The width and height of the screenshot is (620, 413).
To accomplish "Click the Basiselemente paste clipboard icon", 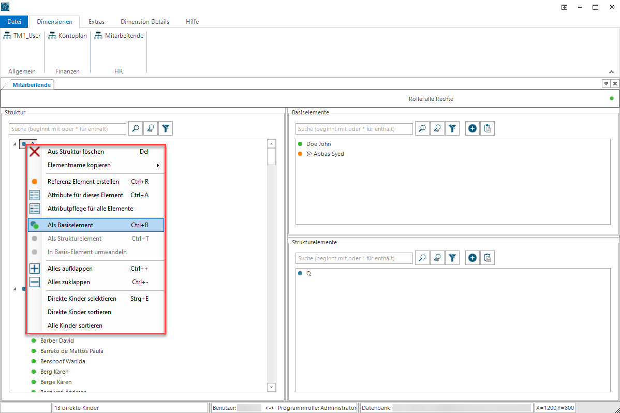I will point(488,128).
